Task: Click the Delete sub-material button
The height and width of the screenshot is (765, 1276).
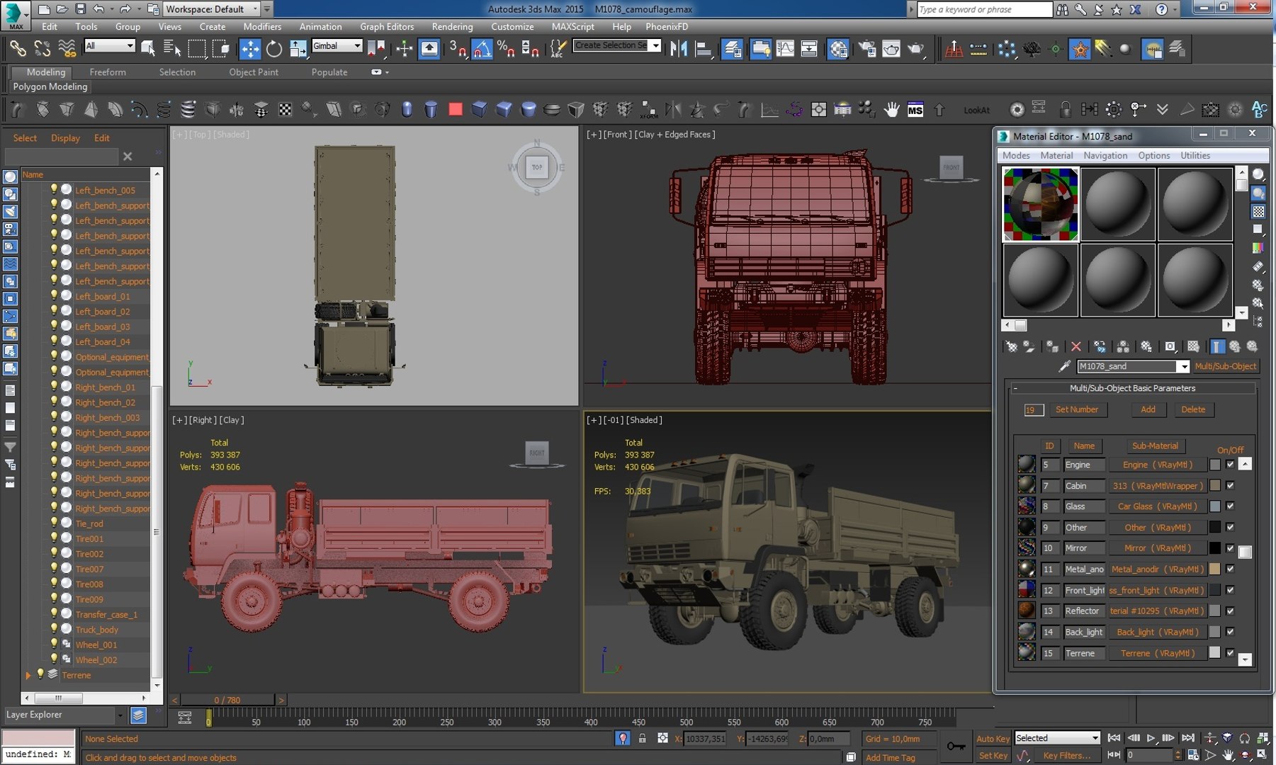Action: point(1193,409)
